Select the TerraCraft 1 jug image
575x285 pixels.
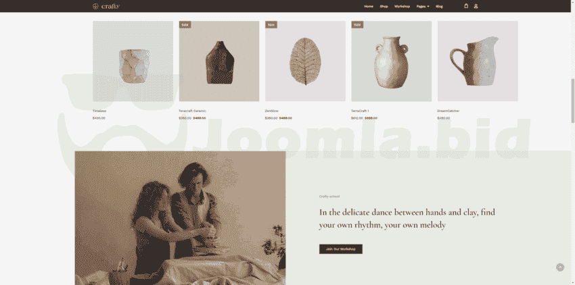click(391, 61)
